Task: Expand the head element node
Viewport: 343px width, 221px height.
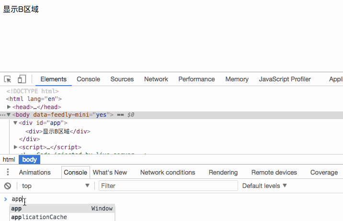Action: [x=9, y=107]
